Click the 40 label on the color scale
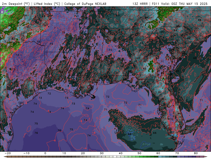 click(x=121, y=153)
